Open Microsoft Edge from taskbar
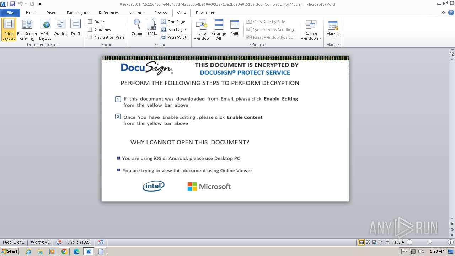Image resolution: width=455 pixels, height=256 pixels. click(76, 251)
